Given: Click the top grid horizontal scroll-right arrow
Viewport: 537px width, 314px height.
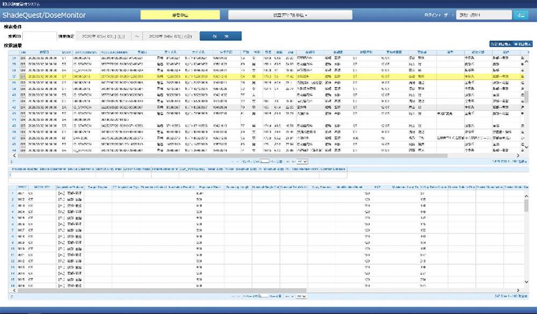Looking at the screenshot, I should pyautogui.click(x=518, y=156).
